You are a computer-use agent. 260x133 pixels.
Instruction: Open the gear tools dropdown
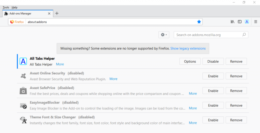(164, 35)
